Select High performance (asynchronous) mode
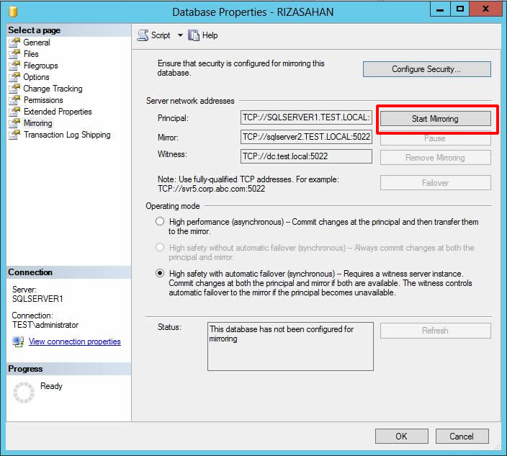Screen dimensions: 507x456 pyautogui.click(x=160, y=222)
